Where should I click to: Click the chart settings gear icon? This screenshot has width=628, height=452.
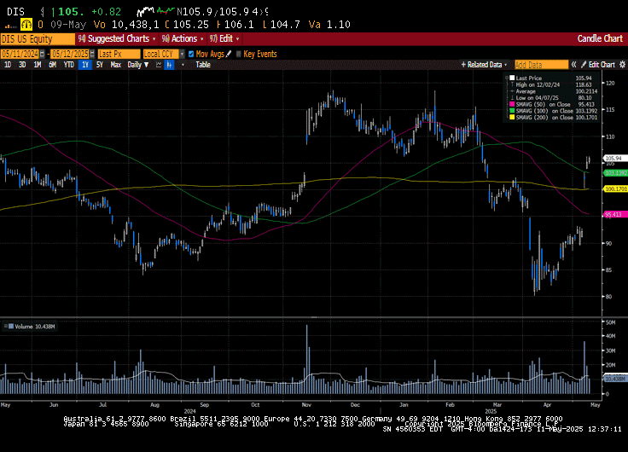pos(620,64)
